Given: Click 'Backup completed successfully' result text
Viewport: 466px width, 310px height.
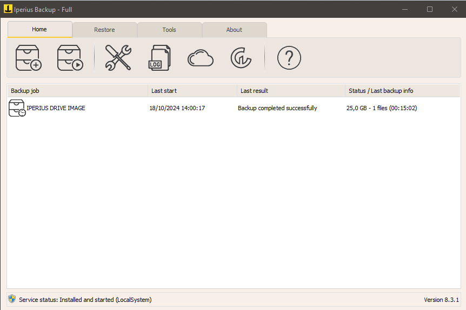Looking at the screenshot, I should click(277, 108).
